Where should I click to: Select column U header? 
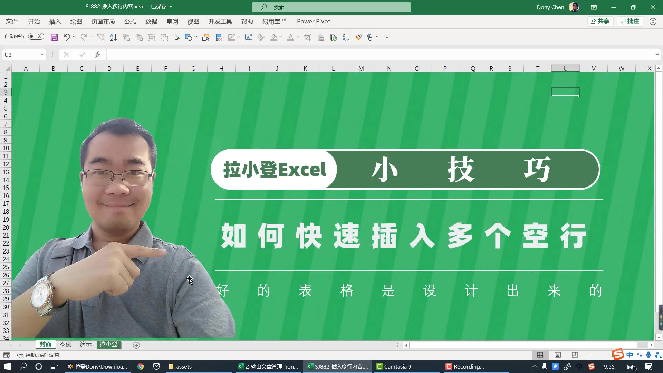[x=565, y=68]
